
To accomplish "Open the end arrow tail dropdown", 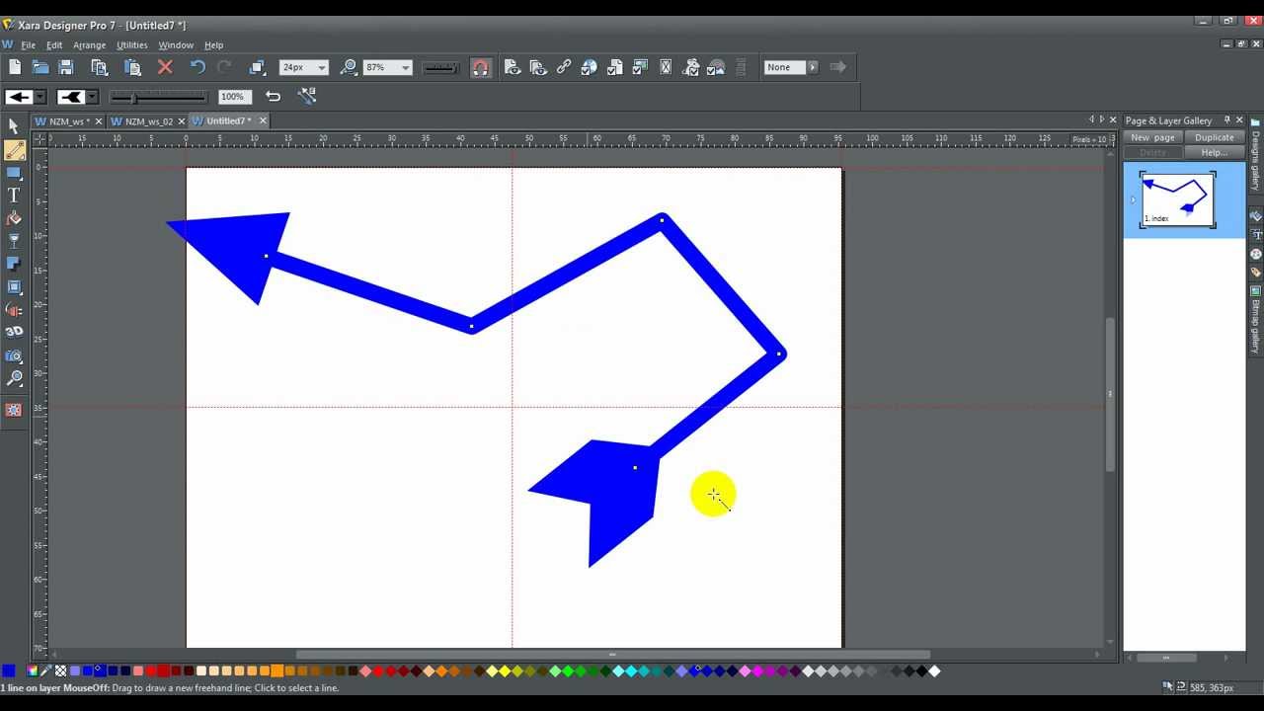I will 92,97.
